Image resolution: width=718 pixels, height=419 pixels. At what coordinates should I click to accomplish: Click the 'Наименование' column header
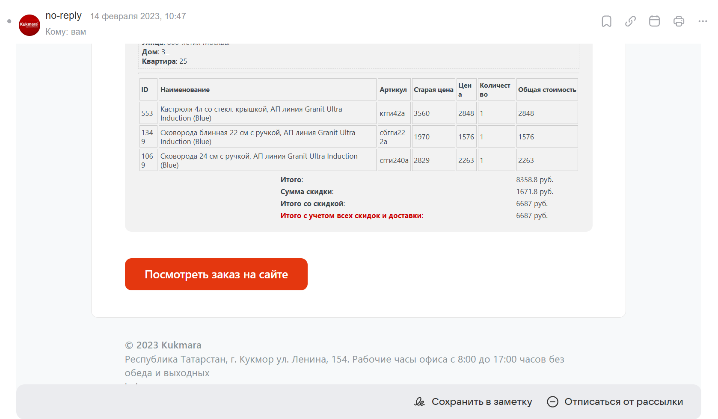[x=185, y=90]
